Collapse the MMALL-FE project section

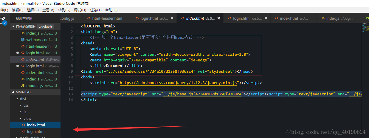pyautogui.click(x=13, y=92)
